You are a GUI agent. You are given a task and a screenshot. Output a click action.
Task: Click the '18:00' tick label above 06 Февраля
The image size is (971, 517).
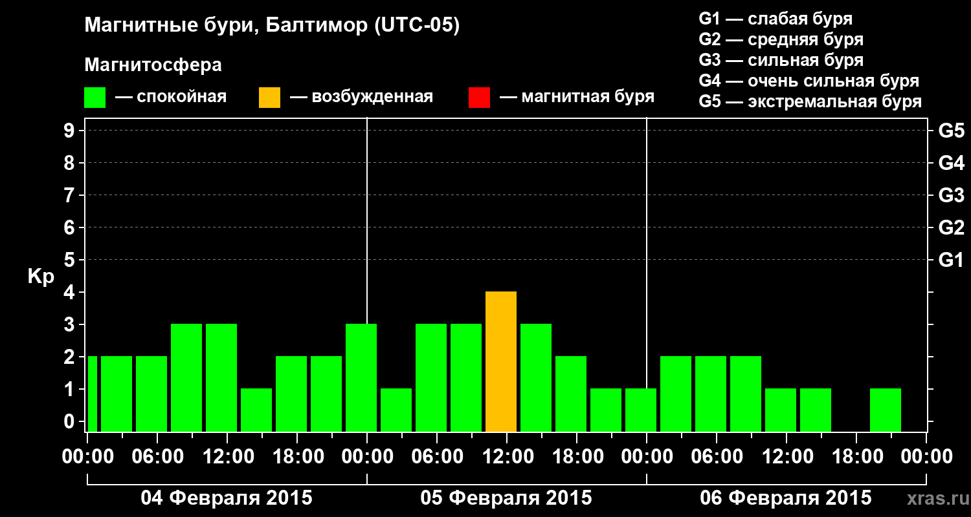[x=856, y=457]
